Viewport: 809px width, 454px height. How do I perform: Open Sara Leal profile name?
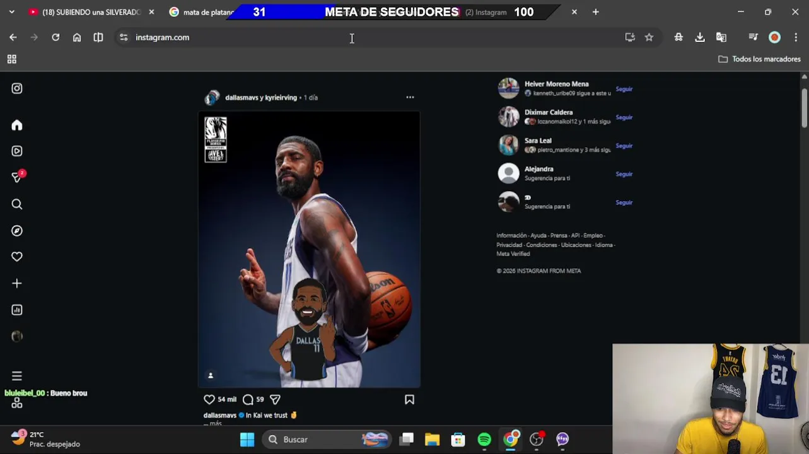(538, 141)
